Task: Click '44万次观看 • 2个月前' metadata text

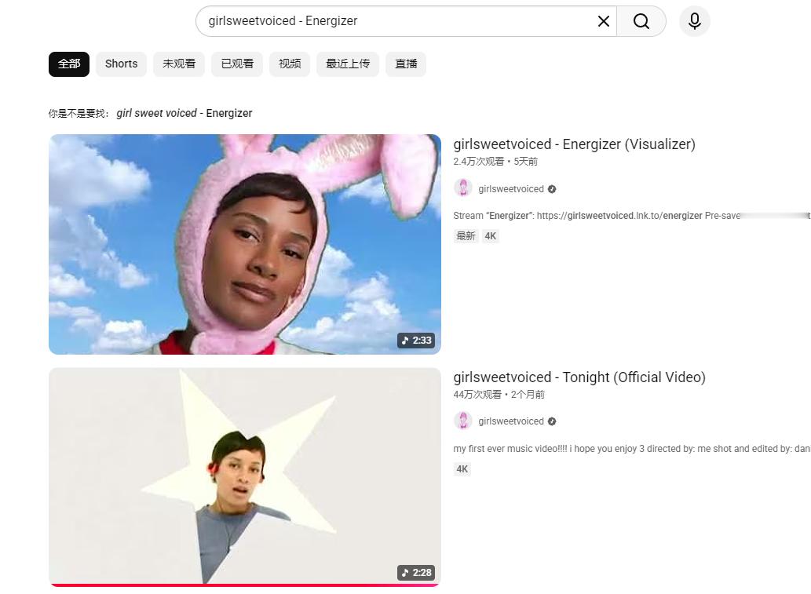Action: point(499,395)
